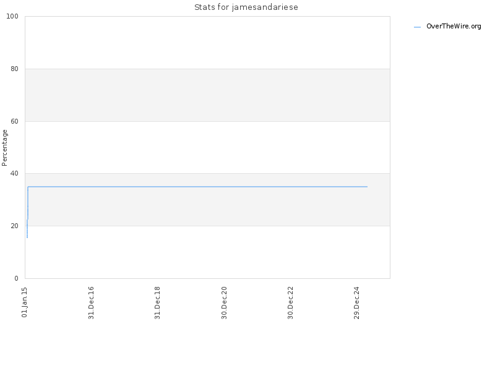Select the 30.Dec.20 x-axis date label
The height and width of the screenshot is (371, 495).
pyautogui.click(x=224, y=302)
